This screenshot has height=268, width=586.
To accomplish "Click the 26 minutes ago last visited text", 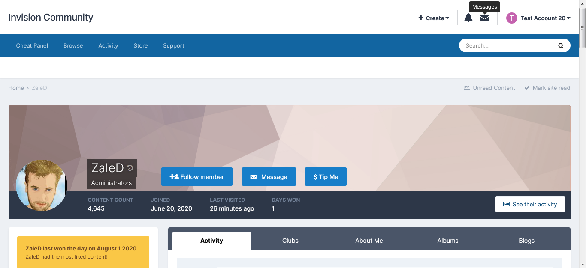I will pos(232,208).
